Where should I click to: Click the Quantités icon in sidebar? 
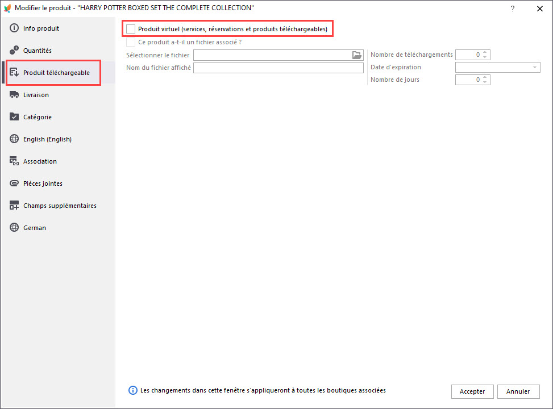14,50
